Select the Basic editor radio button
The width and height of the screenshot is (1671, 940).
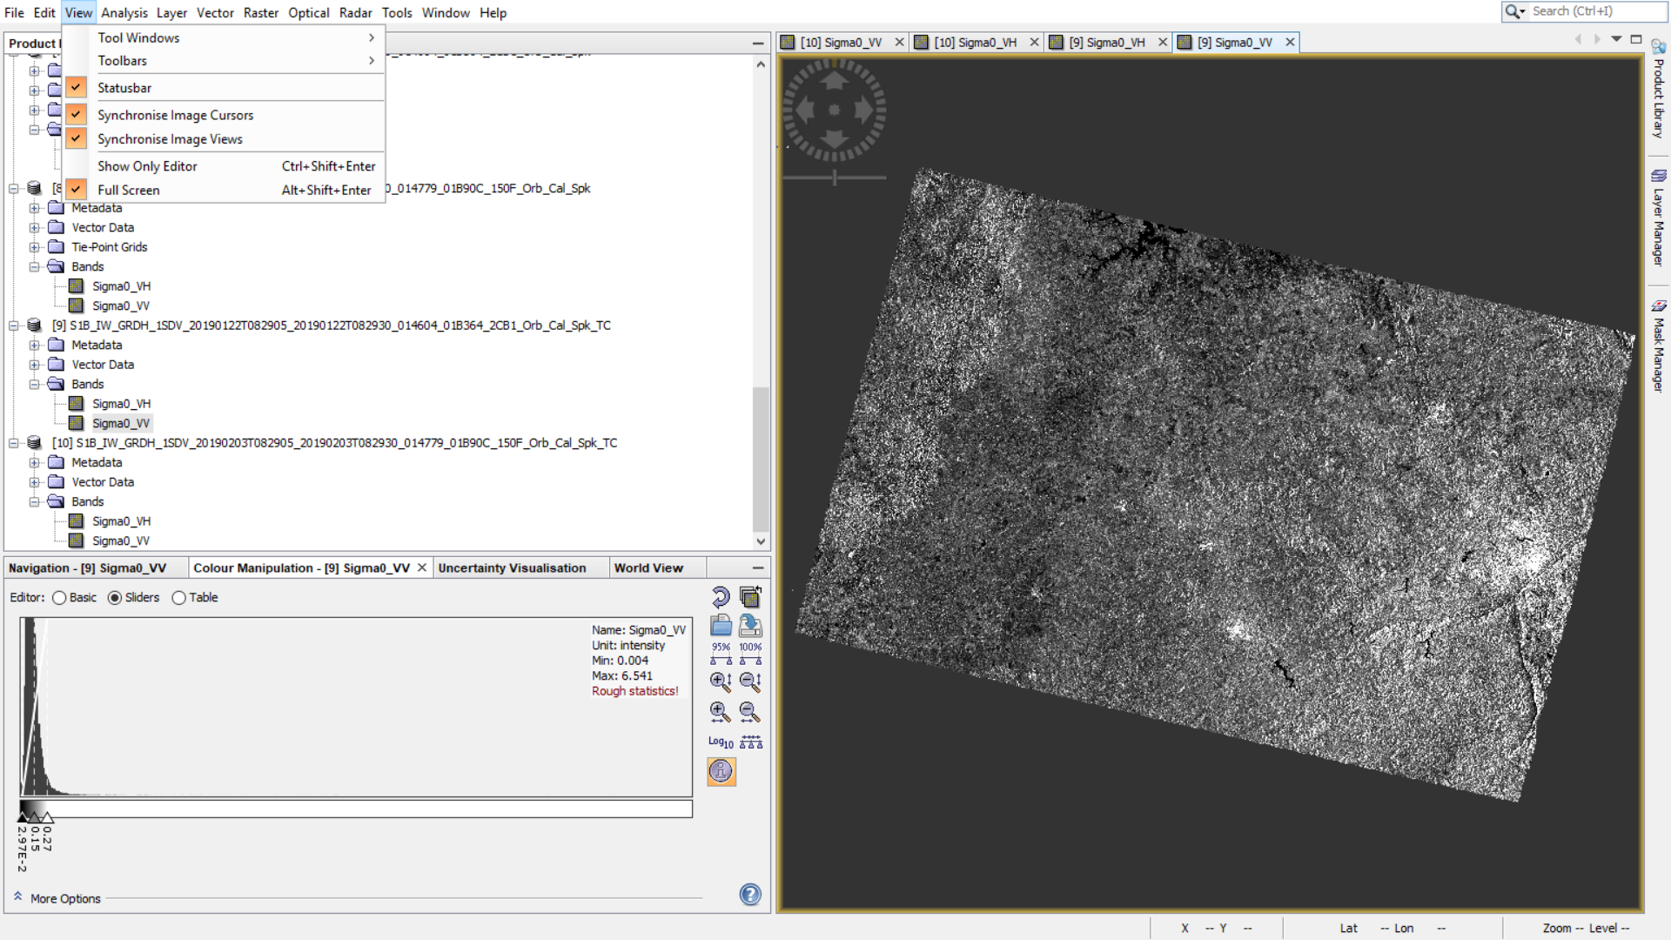59,598
